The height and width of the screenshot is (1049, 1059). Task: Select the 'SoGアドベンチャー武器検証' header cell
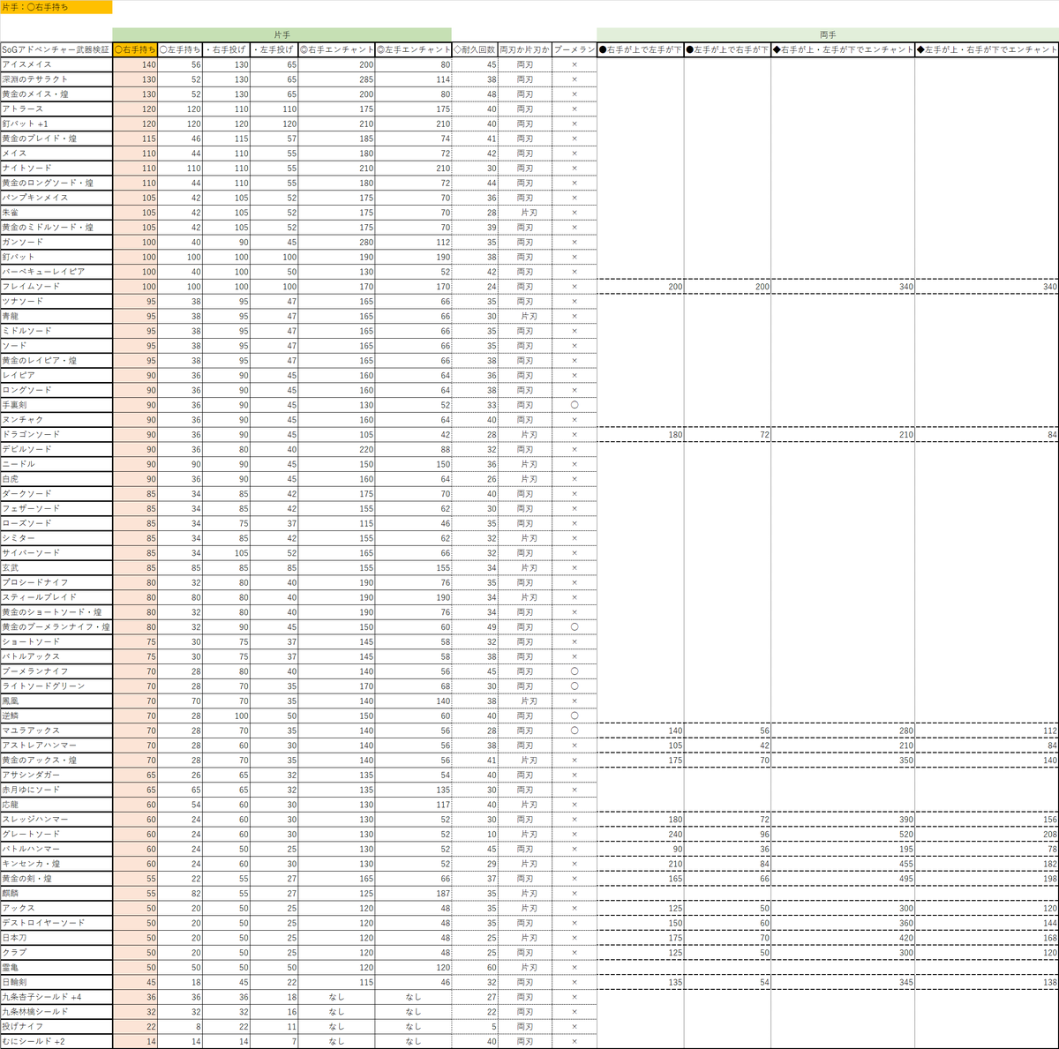(56, 49)
